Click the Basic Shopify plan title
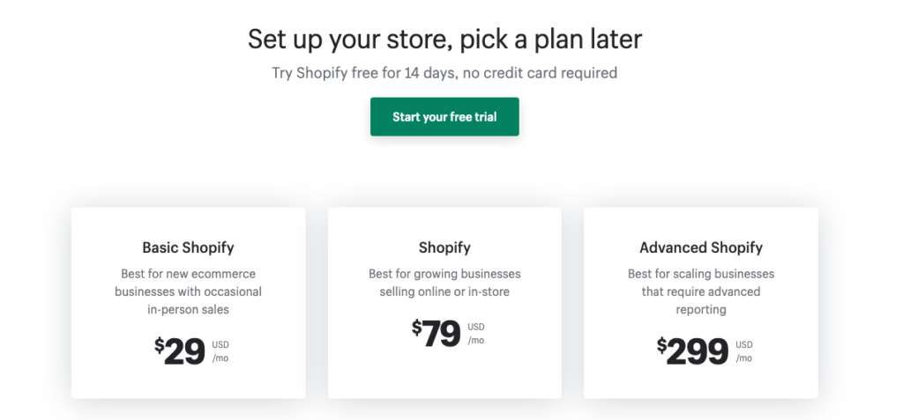 (189, 248)
